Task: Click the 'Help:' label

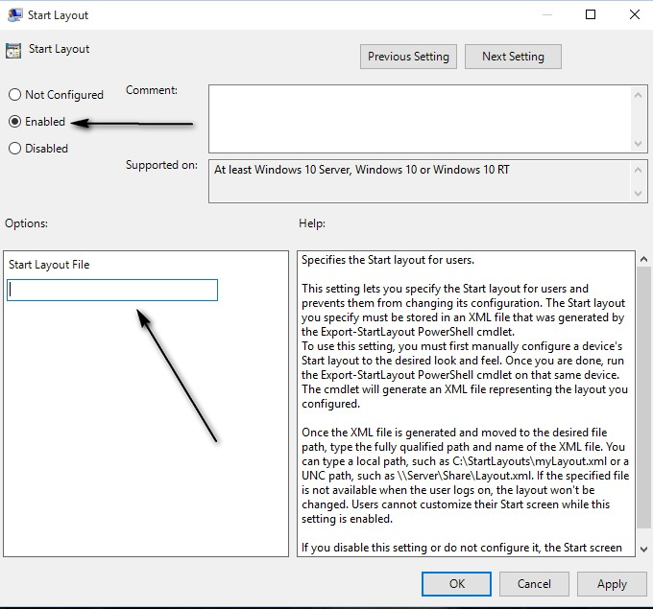Action: click(x=312, y=223)
